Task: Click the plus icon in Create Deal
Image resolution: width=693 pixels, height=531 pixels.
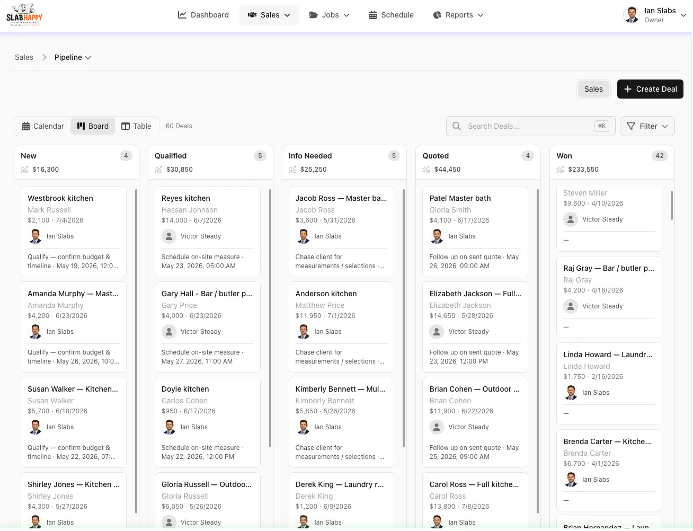Action: tap(628, 89)
